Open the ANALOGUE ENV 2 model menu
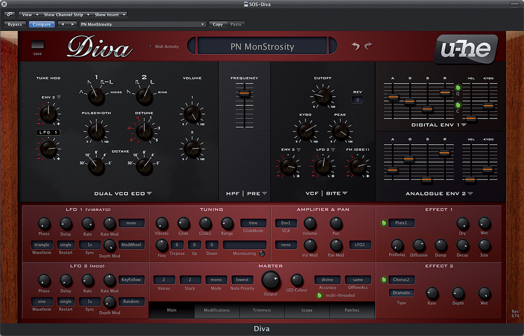This screenshot has width=524, height=336. point(439,193)
